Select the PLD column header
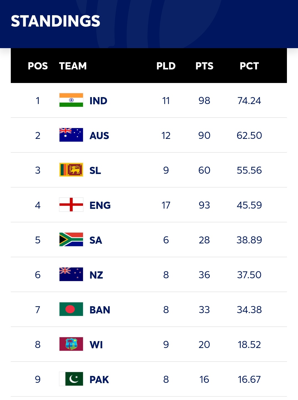Image resolution: width=298 pixels, height=400 pixels. click(x=166, y=66)
